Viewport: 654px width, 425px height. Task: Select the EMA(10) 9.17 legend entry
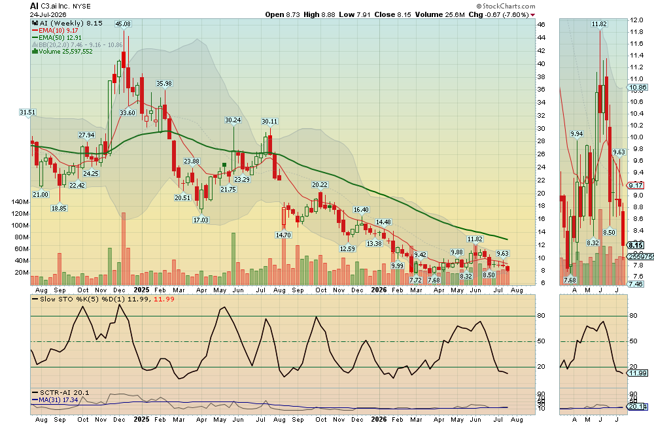click(x=55, y=31)
